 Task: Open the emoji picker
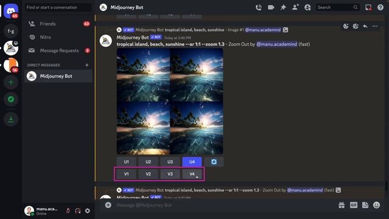[x=377, y=205]
